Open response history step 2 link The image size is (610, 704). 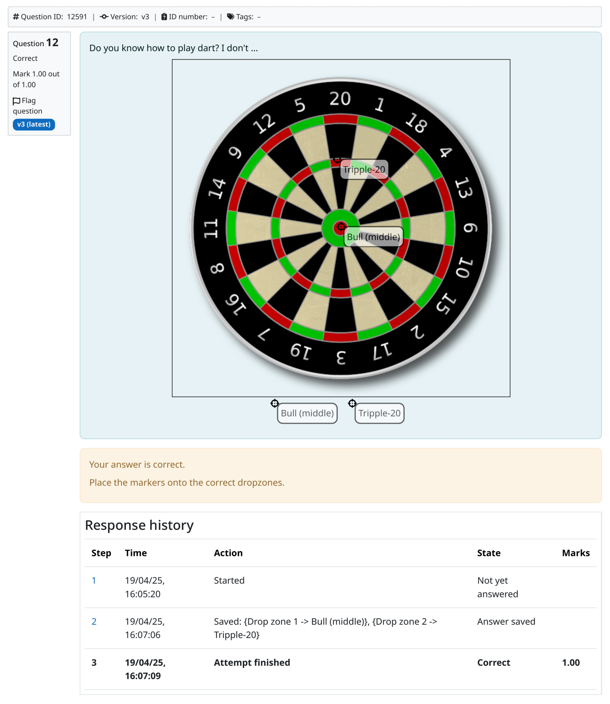[x=94, y=622]
